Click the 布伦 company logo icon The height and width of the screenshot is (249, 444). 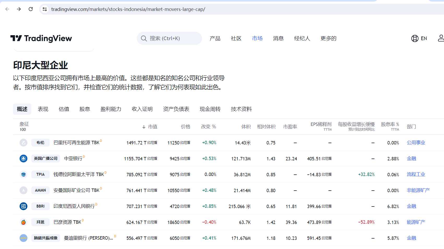point(23,143)
